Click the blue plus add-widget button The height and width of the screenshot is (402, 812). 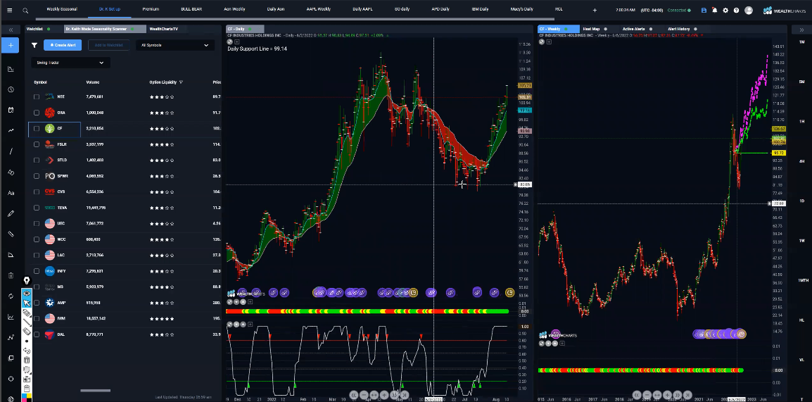(11, 45)
